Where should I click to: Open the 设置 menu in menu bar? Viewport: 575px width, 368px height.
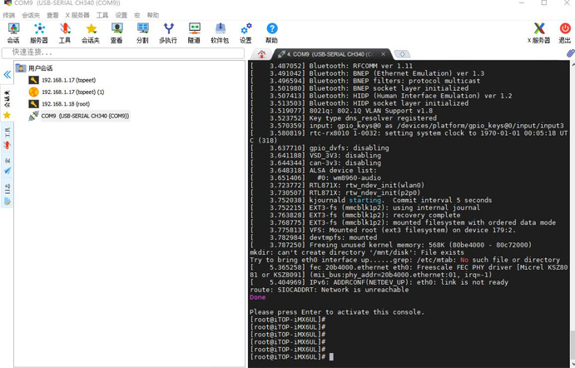coord(121,15)
